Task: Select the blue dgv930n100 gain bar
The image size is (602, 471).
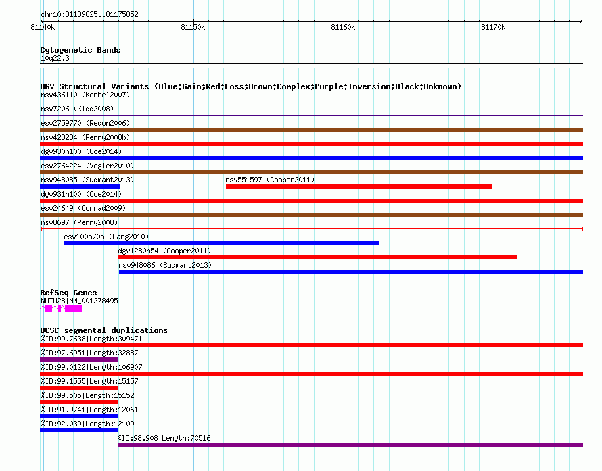Action: [311, 158]
